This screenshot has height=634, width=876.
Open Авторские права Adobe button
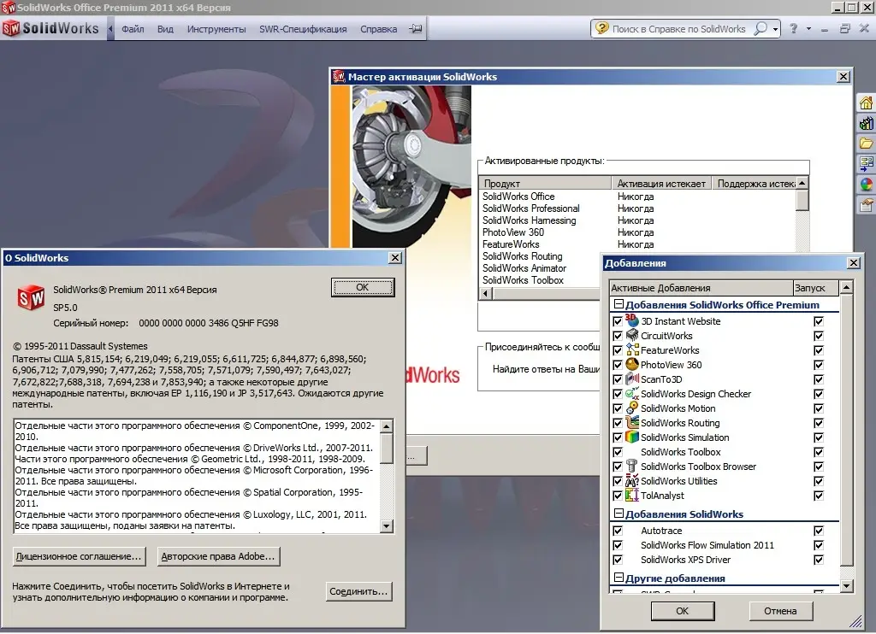(x=218, y=556)
